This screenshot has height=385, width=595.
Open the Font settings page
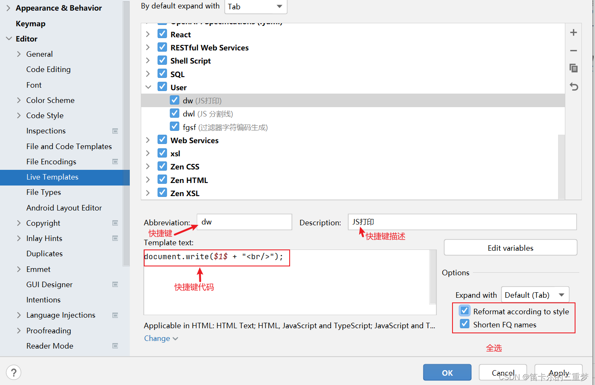pyautogui.click(x=34, y=85)
